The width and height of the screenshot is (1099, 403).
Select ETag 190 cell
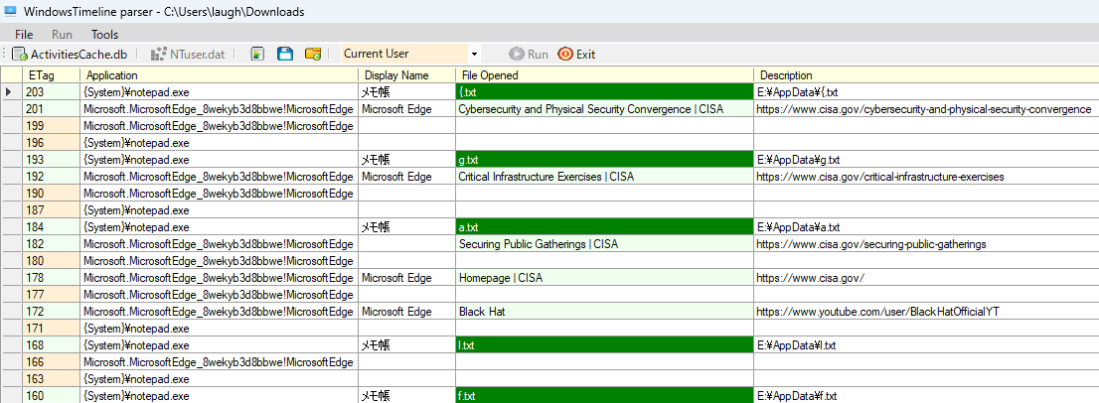(x=52, y=194)
